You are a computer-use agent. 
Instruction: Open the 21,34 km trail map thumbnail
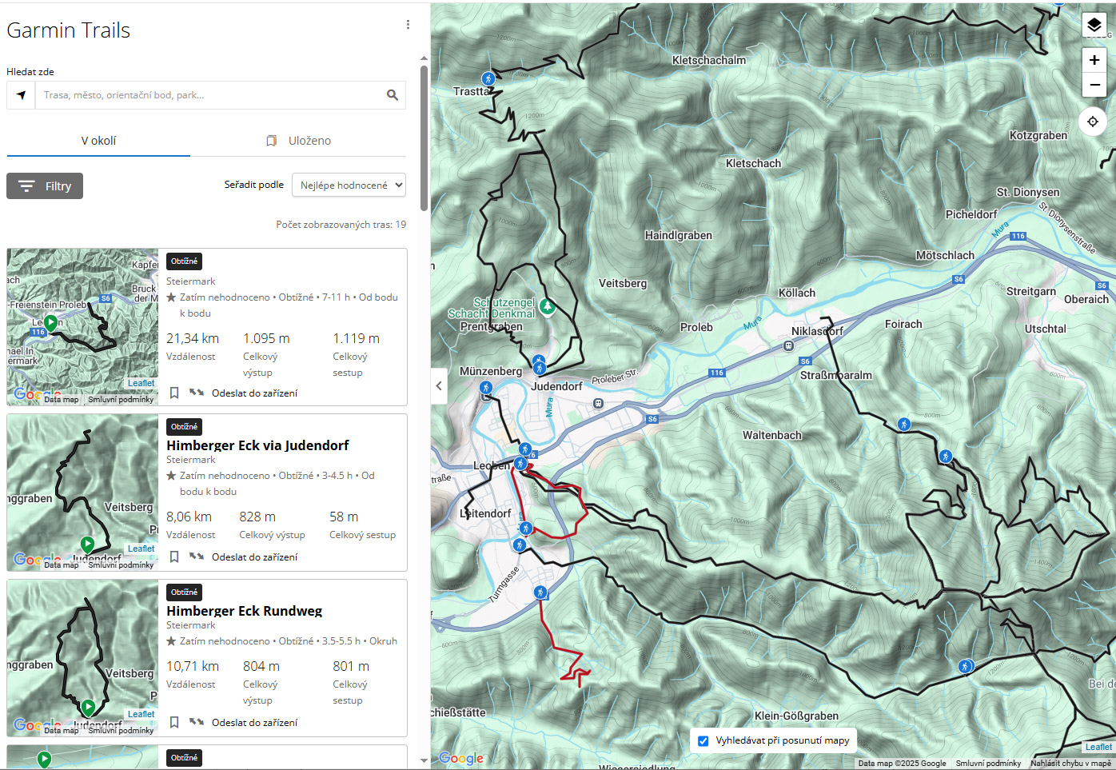point(82,327)
